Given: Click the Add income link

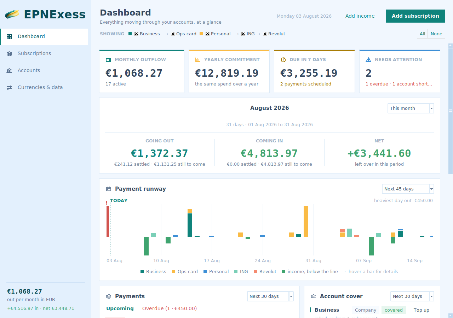Looking at the screenshot, I should [360, 16].
